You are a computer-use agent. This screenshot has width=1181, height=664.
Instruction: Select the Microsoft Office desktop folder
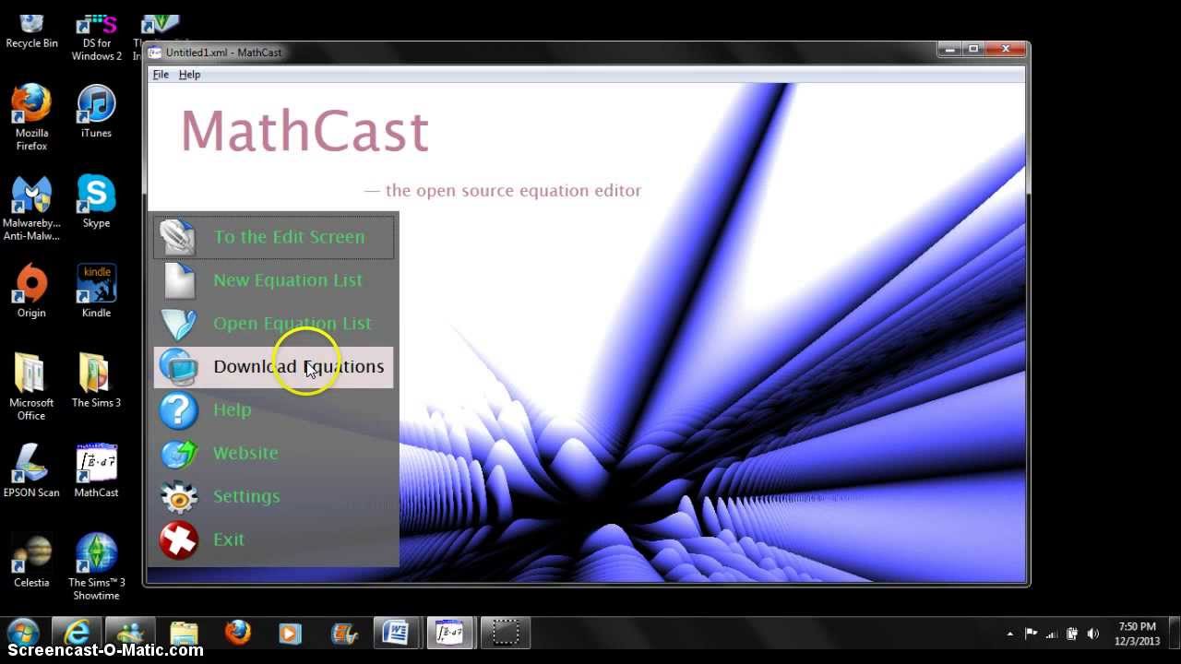click(x=31, y=387)
